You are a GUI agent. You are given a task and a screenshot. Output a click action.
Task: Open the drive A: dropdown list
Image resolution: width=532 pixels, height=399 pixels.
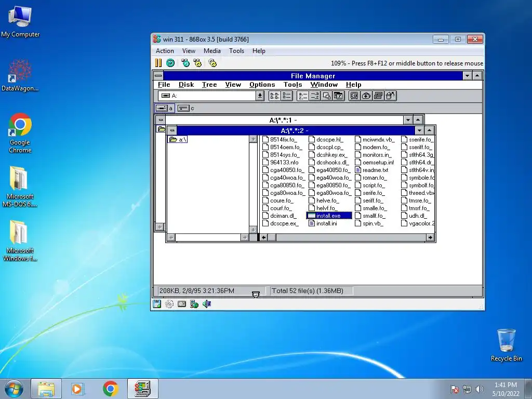[260, 96]
